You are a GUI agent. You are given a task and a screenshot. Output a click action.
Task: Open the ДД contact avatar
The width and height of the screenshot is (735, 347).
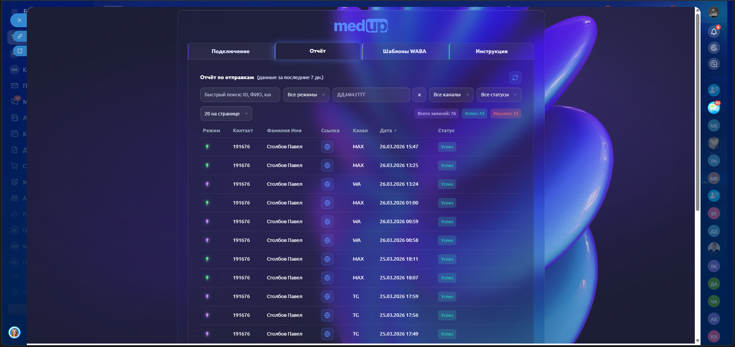tap(714, 231)
